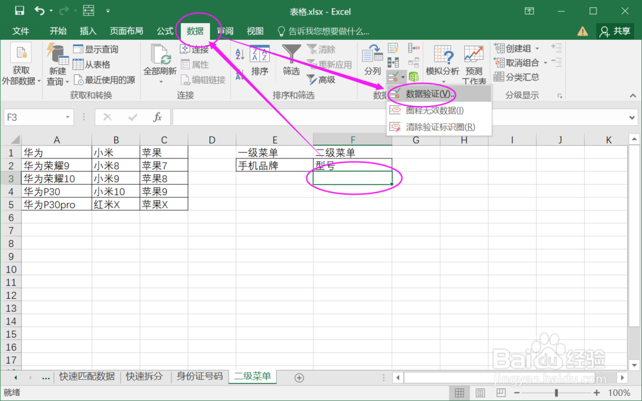This screenshot has height=401, width=642.
Task: Select 清除验证标识圈(R) menu item
Action: point(439,127)
